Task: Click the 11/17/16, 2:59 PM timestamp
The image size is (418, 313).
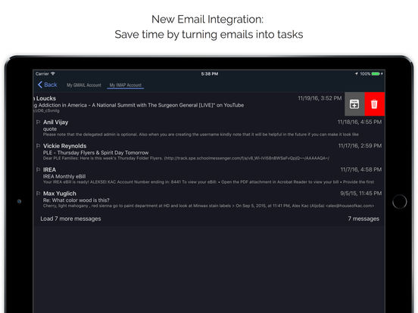Action: pyautogui.click(x=360, y=146)
